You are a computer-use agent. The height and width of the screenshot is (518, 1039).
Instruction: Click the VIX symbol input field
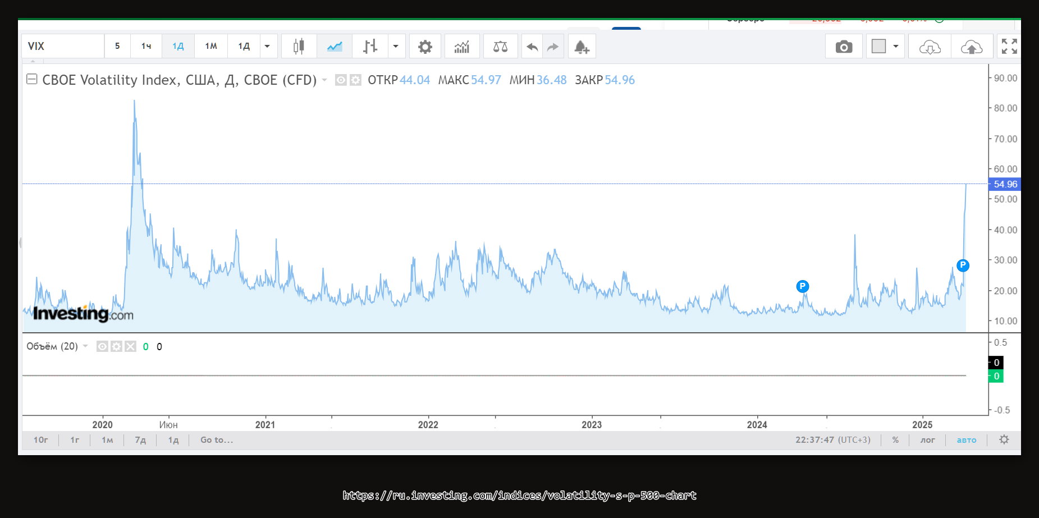point(63,47)
